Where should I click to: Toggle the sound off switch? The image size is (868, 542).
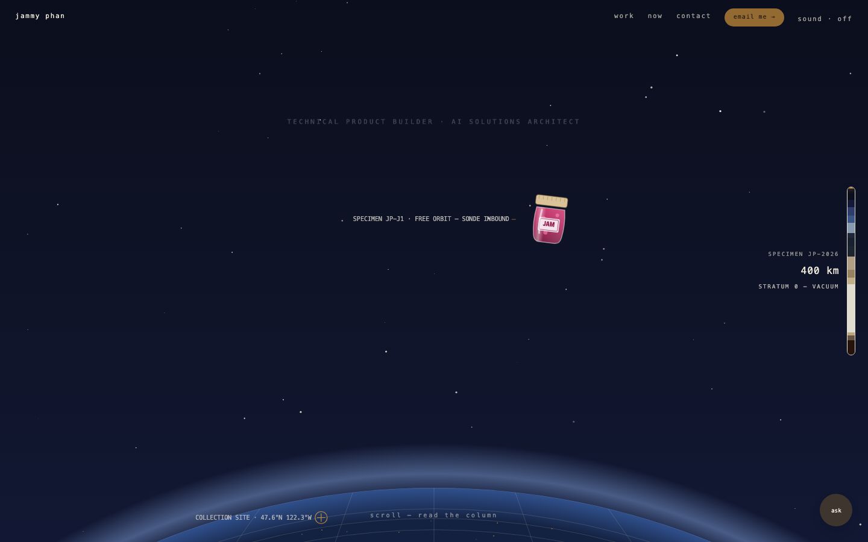click(x=825, y=19)
